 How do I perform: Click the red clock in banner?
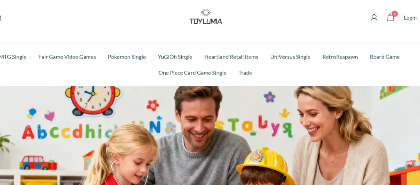coord(93,100)
